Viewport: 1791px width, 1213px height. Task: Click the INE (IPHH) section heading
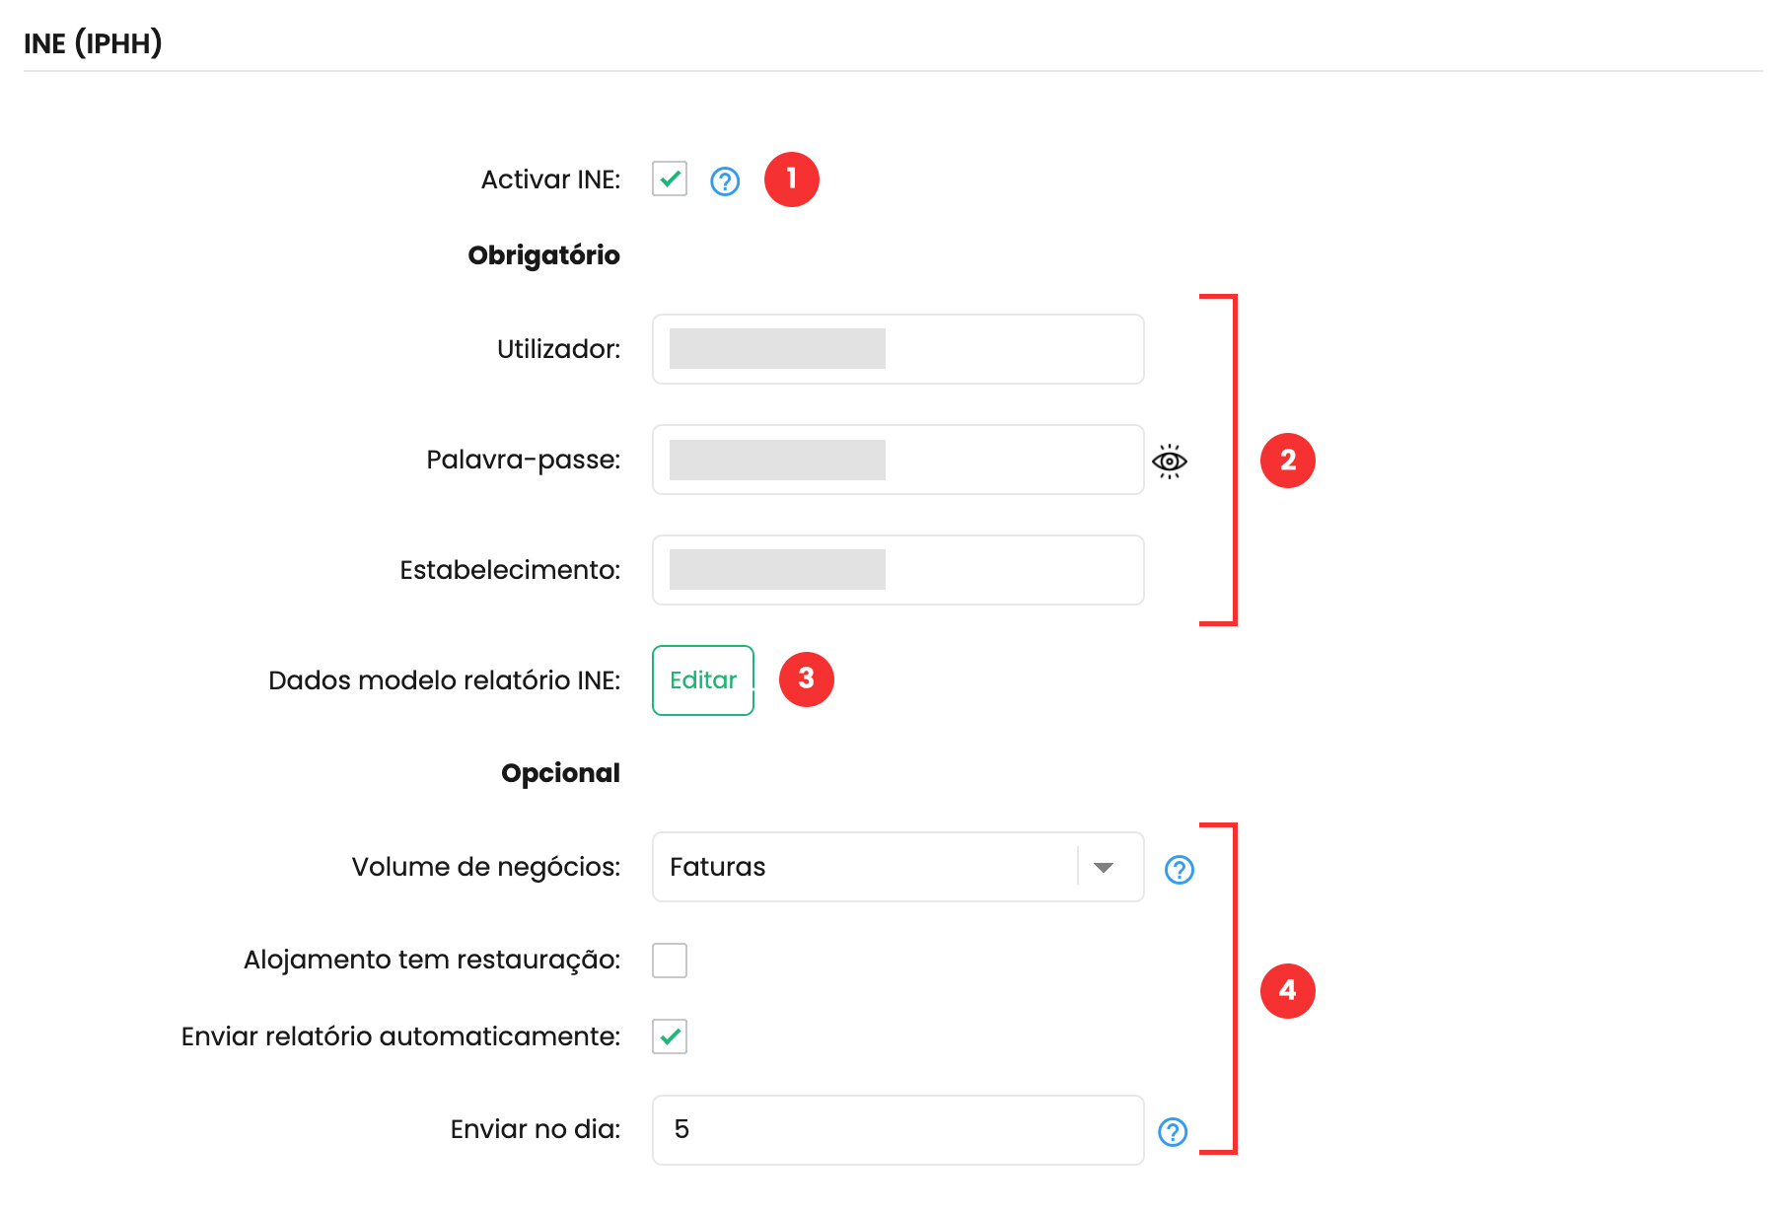[93, 43]
